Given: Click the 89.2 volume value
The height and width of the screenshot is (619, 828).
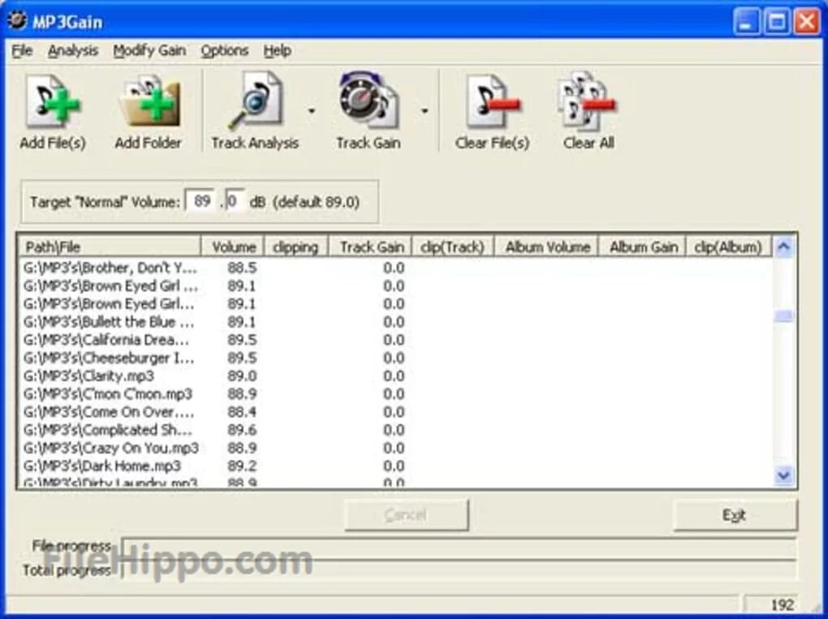Looking at the screenshot, I should click(242, 466).
